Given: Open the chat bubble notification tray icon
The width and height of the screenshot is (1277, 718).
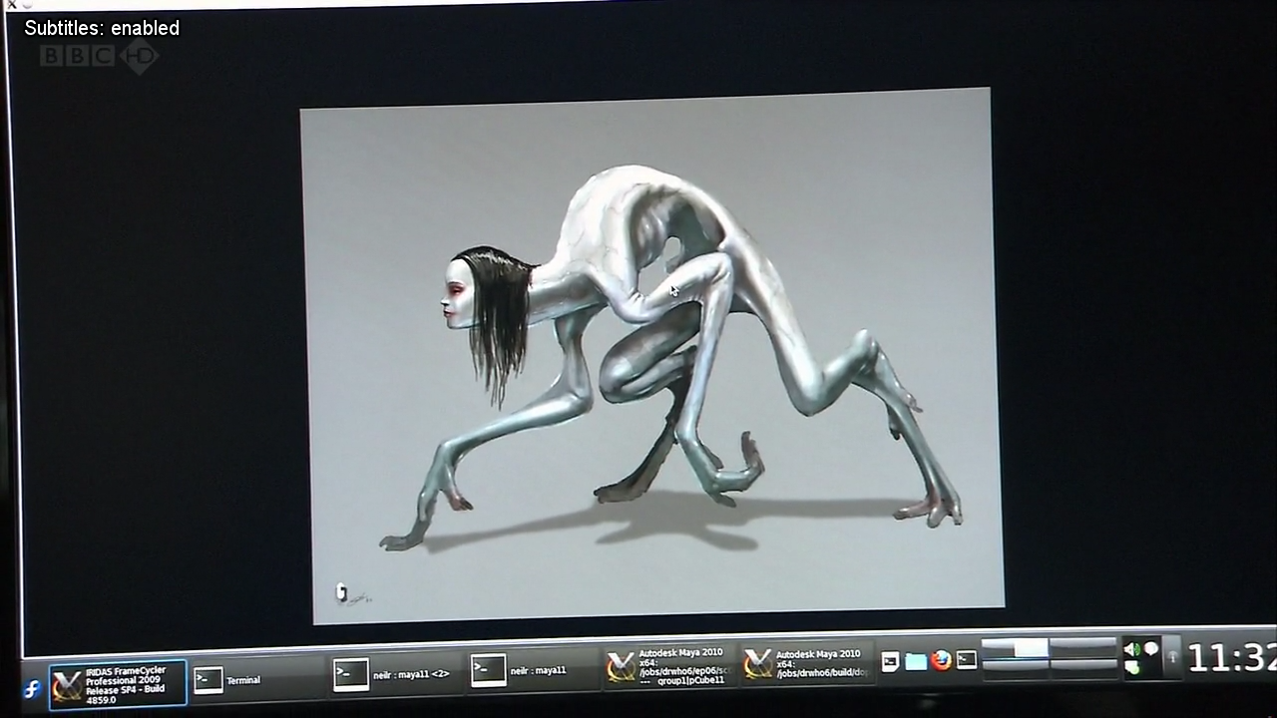Looking at the screenshot, I should coord(1151,648).
